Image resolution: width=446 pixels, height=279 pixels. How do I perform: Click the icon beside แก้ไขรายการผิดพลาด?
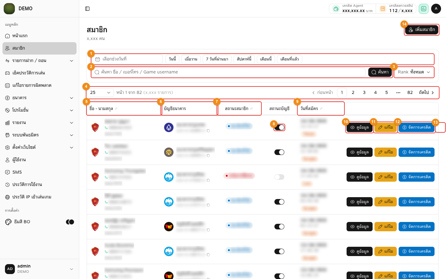(7, 86)
